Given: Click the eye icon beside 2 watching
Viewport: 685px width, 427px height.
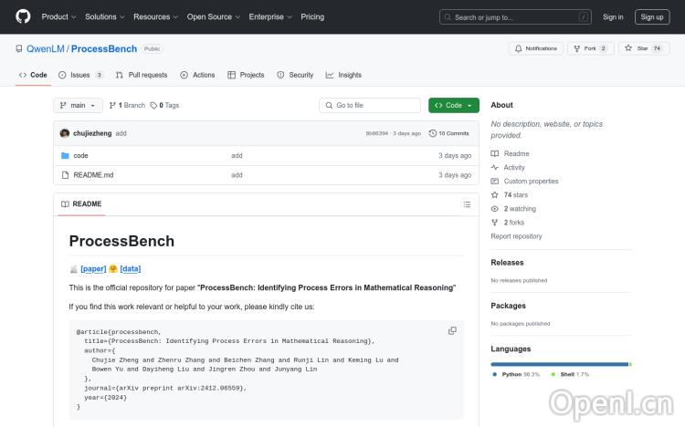Looking at the screenshot, I should tap(494, 209).
